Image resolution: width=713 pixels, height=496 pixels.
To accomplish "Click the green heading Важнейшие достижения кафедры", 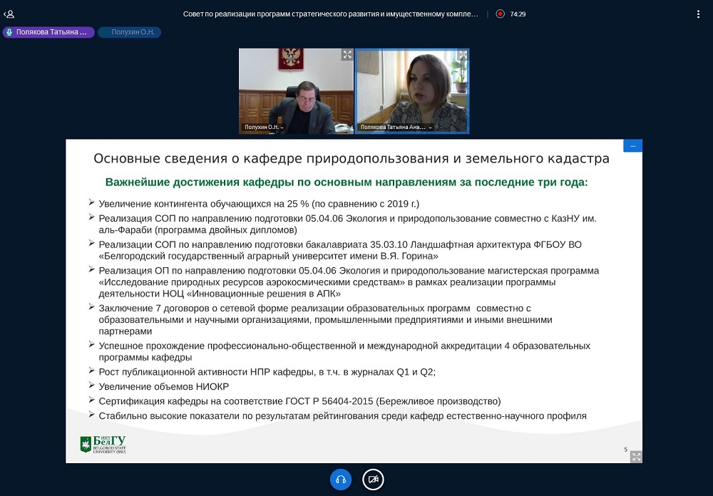I will (347, 182).
